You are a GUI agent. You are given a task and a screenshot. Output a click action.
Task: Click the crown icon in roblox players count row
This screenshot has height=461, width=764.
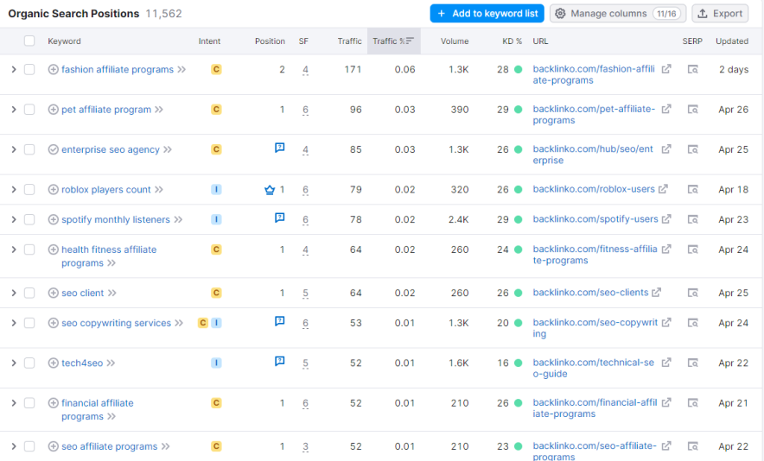click(x=271, y=190)
